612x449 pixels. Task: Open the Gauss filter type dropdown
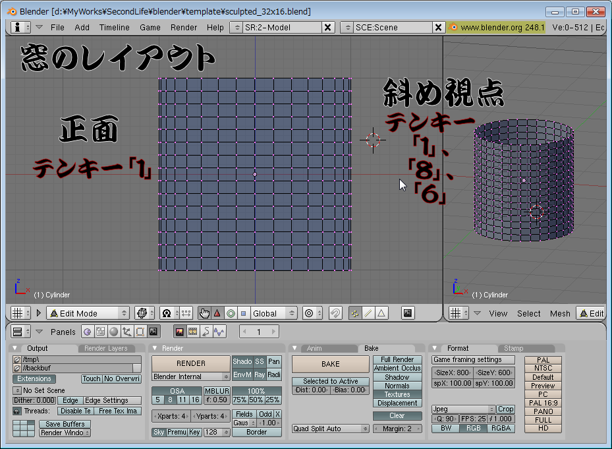click(x=244, y=423)
